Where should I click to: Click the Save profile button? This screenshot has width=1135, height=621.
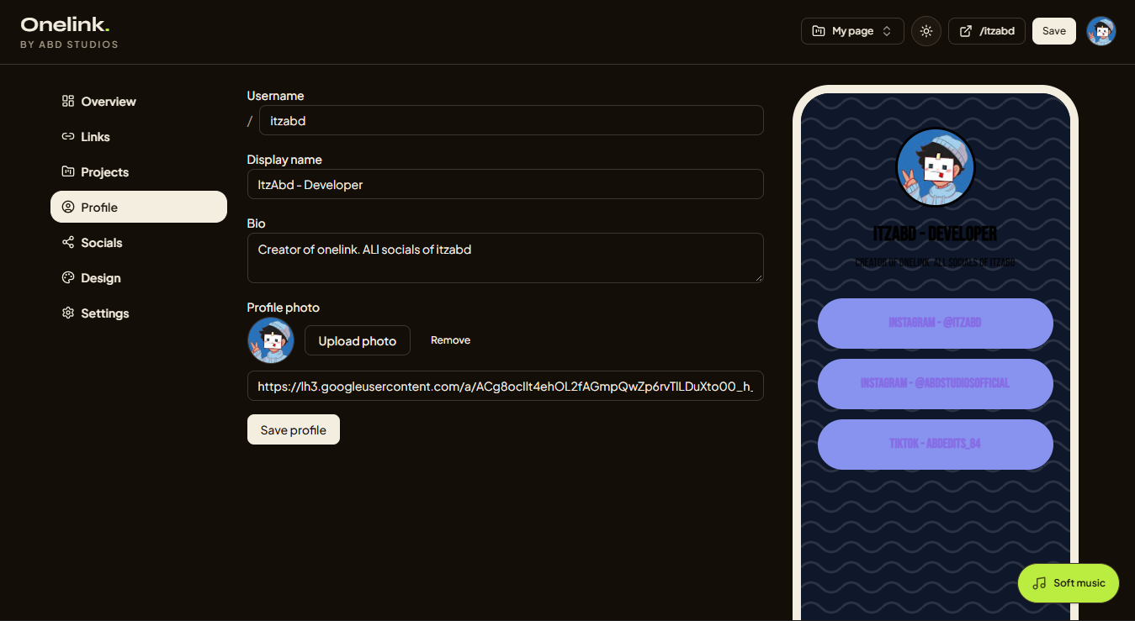click(x=294, y=429)
